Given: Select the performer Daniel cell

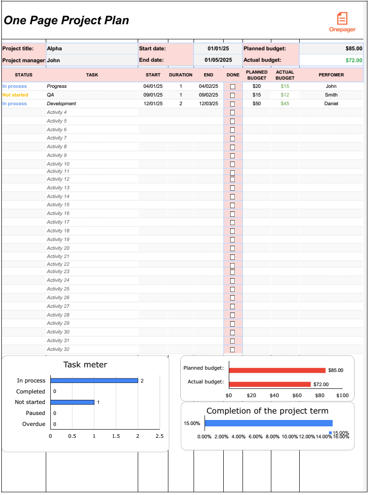Looking at the screenshot, I should tap(331, 103).
